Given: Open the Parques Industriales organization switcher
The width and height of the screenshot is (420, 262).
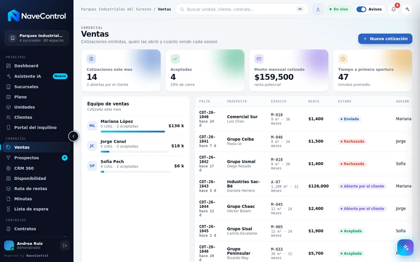Looking at the screenshot, I should tap(37, 38).
